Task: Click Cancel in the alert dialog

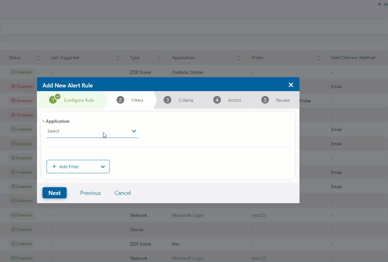Action: pyautogui.click(x=122, y=193)
